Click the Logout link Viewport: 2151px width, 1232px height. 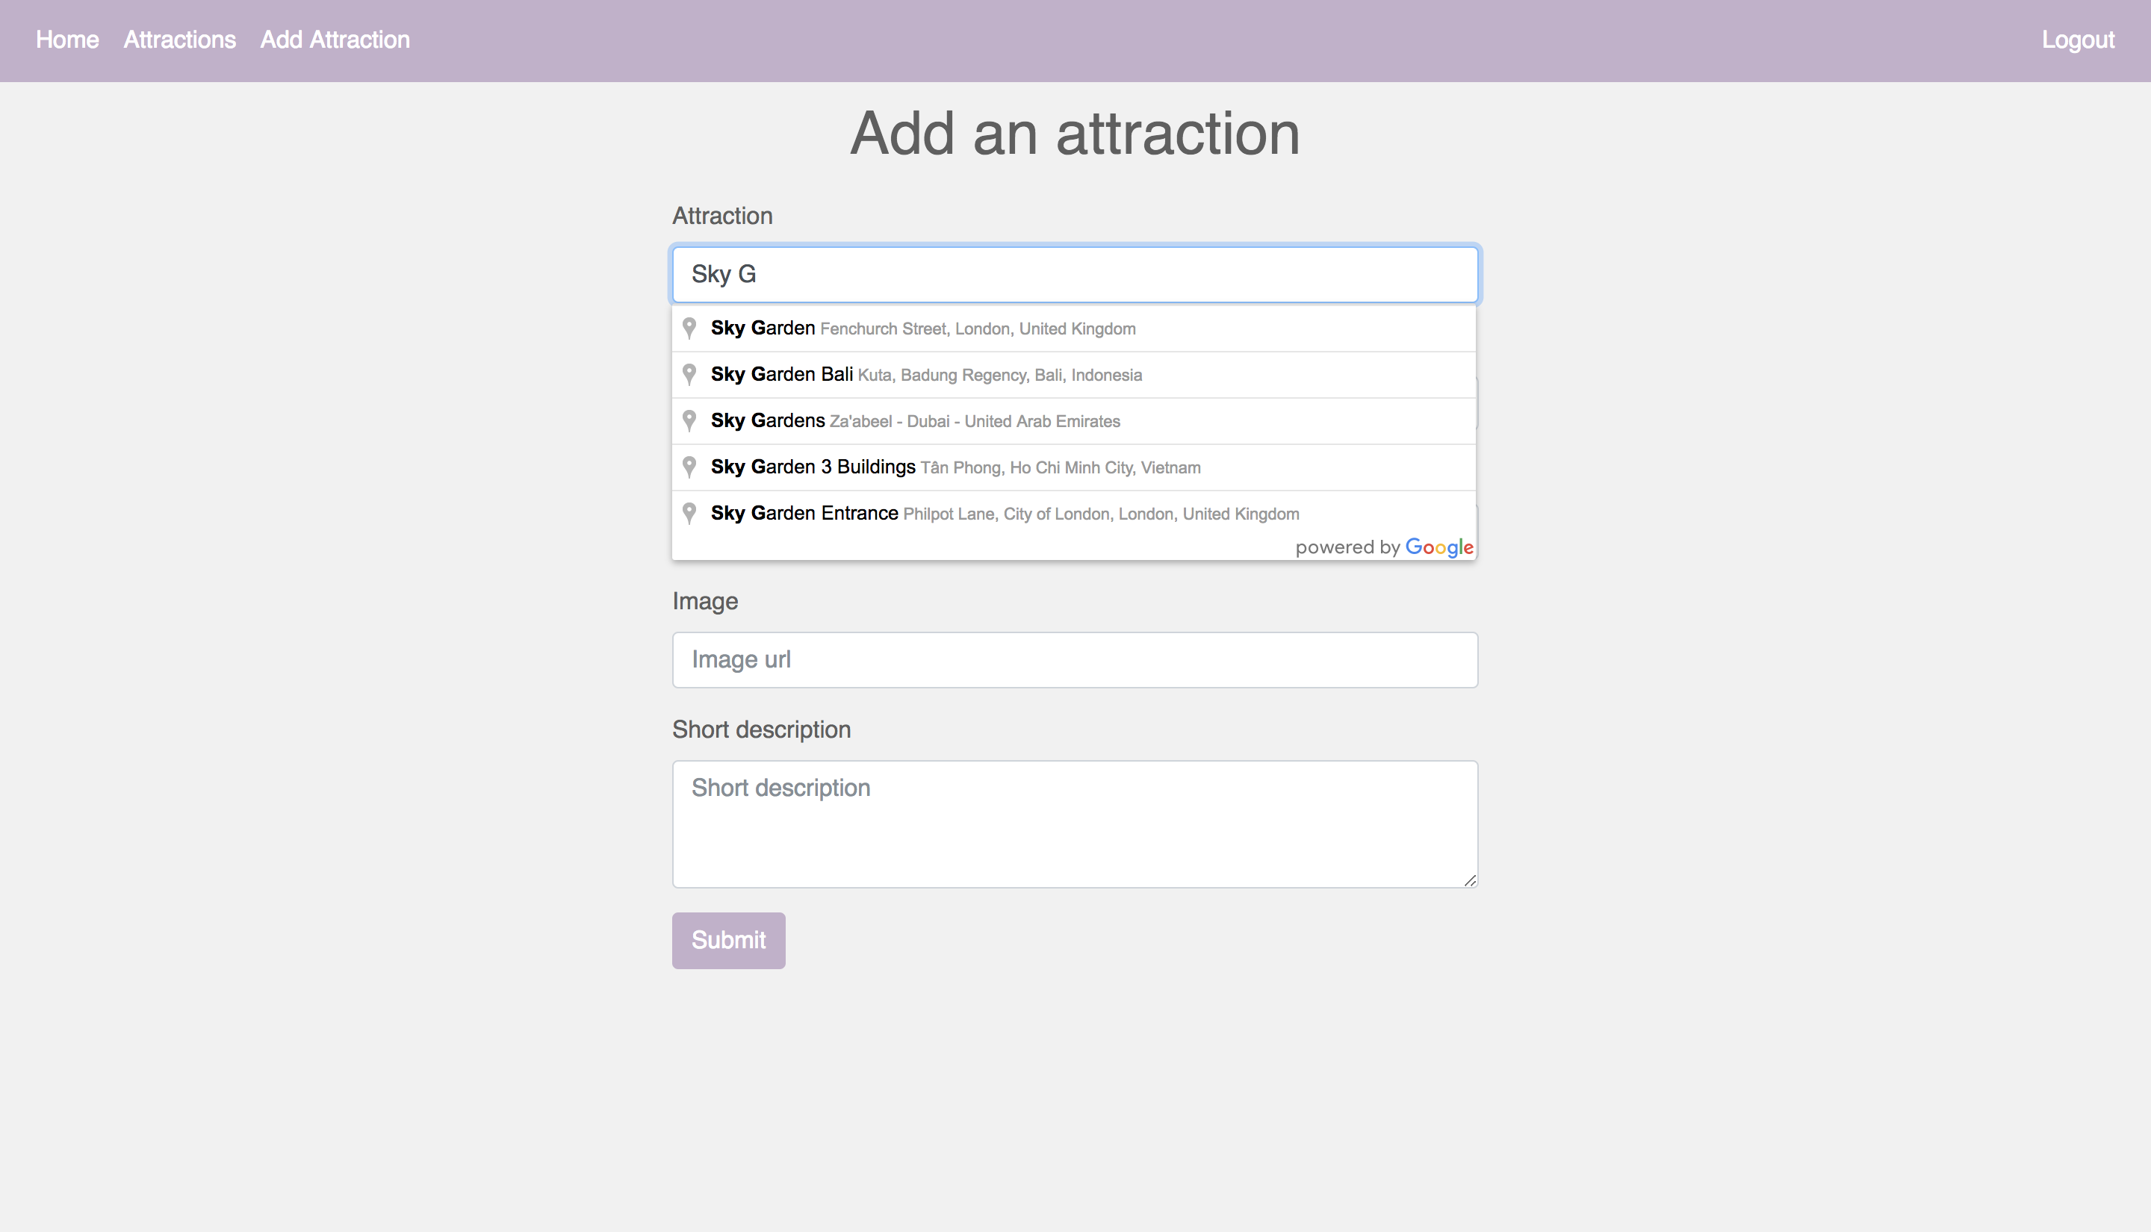click(x=2077, y=40)
